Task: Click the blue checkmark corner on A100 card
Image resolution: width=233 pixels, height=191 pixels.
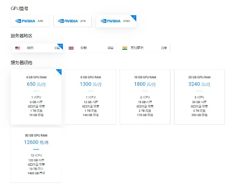Action: click(x=134, y=18)
